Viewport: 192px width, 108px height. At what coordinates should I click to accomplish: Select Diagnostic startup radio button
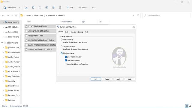pos(61,46)
